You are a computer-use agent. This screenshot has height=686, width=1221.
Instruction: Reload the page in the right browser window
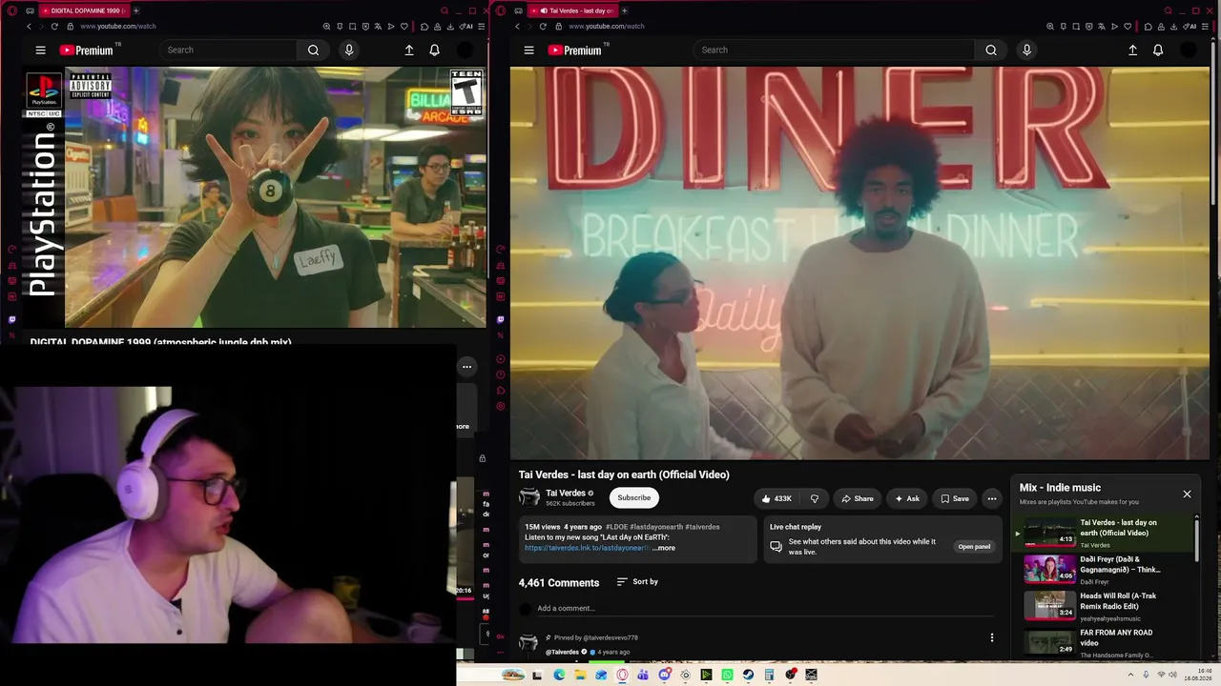pos(543,27)
